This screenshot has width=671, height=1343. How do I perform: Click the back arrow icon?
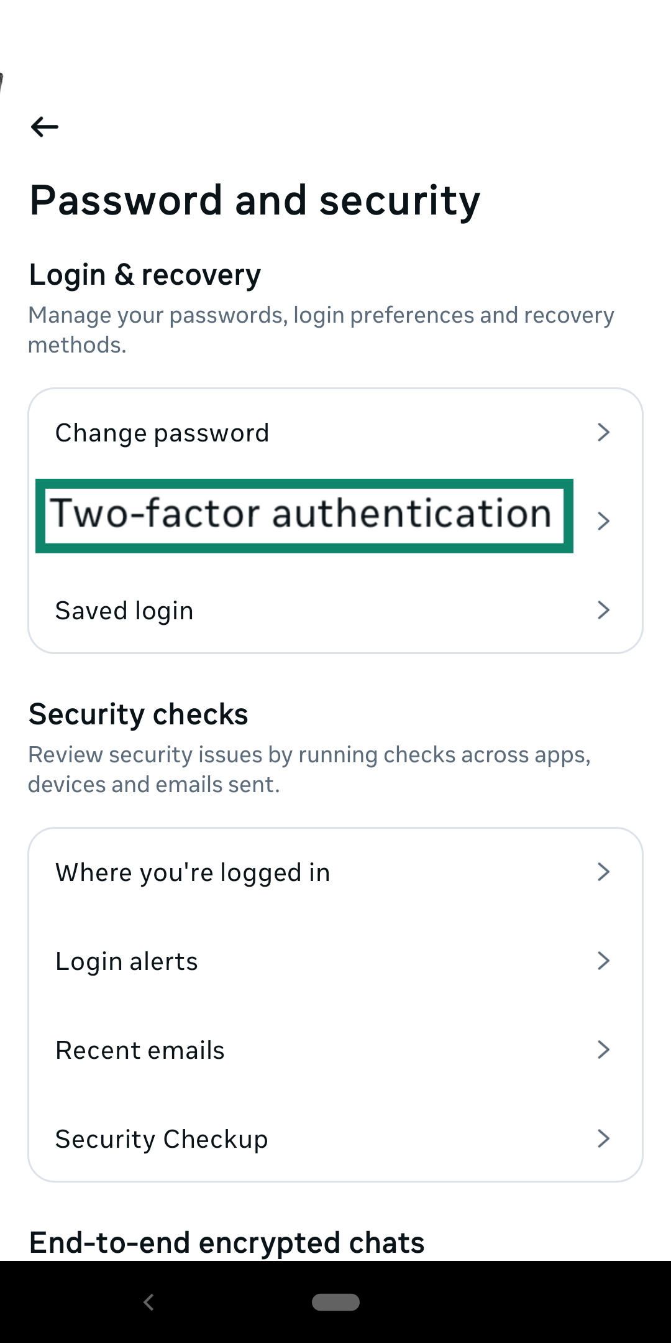click(x=43, y=127)
